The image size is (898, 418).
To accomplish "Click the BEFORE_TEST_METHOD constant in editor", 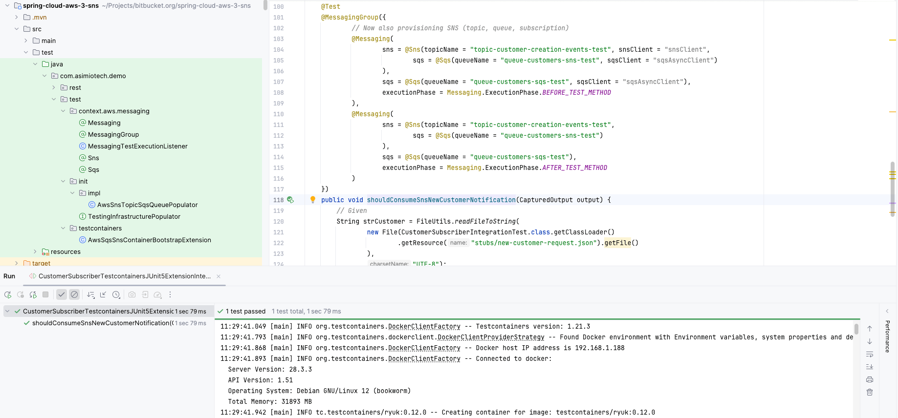I will [576, 92].
